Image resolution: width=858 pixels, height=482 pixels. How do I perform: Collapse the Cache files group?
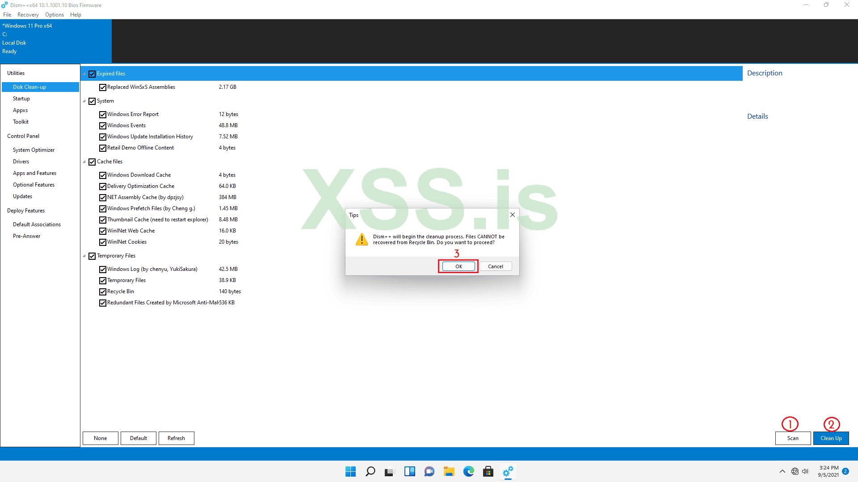(84, 162)
